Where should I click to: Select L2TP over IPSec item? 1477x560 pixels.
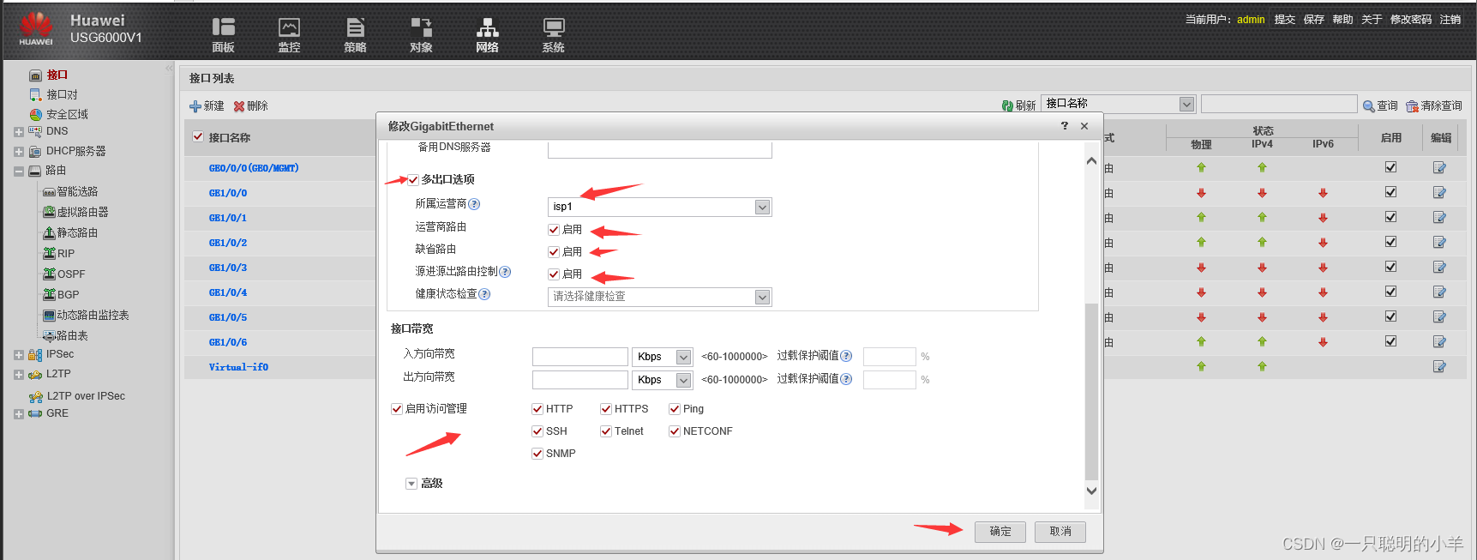click(x=86, y=396)
